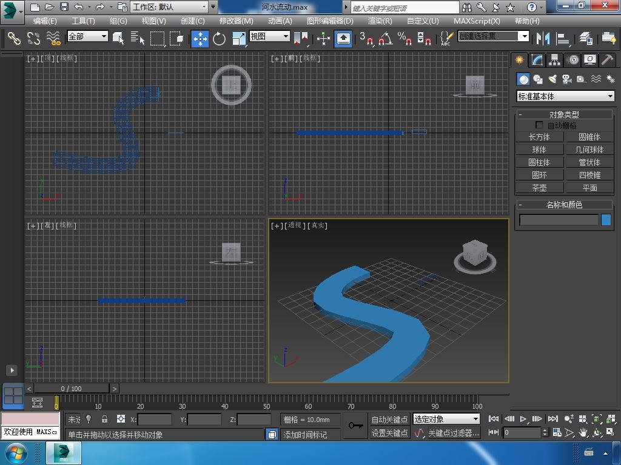Switch to Space Warps creation category
621x465 pixels.
pos(596,79)
